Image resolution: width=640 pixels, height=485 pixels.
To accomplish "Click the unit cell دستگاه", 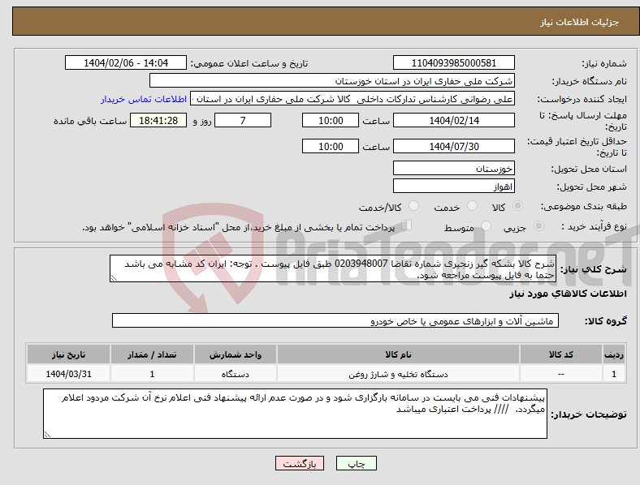I will coord(236,374).
